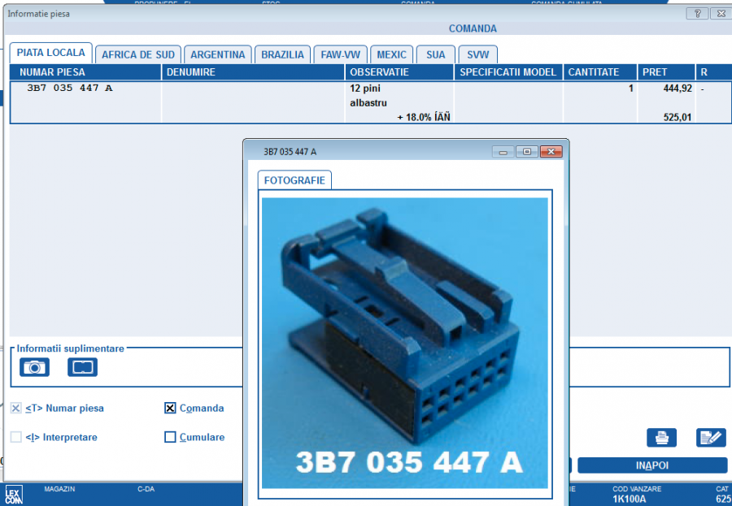732x506 pixels.
Task: Select the FAW-VW tab
Action: click(340, 54)
